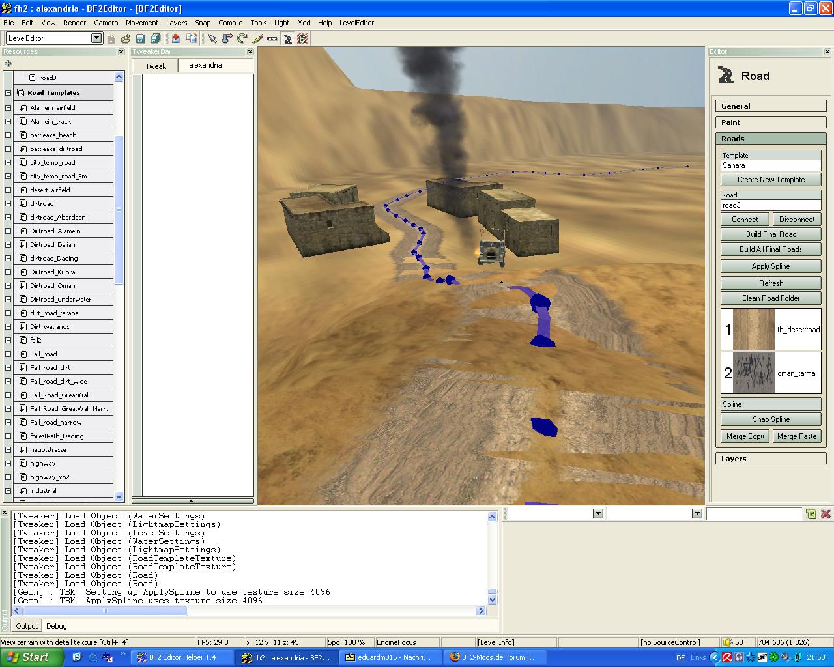Image resolution: width=834 pixels, height=667 pixels.
Task: Click the speaker volume icon in status bar
Action: (x=728, y=642)
